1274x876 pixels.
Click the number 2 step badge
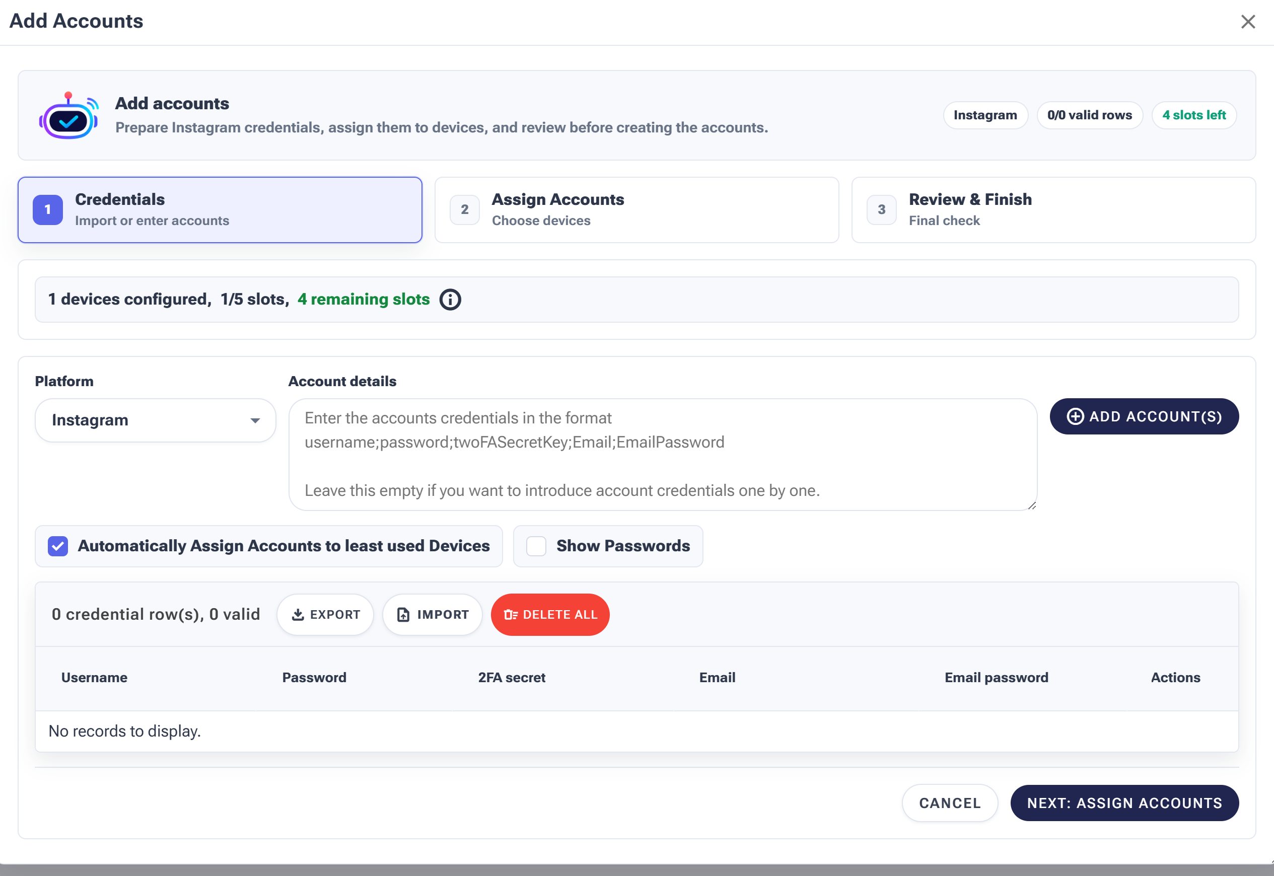464,209
